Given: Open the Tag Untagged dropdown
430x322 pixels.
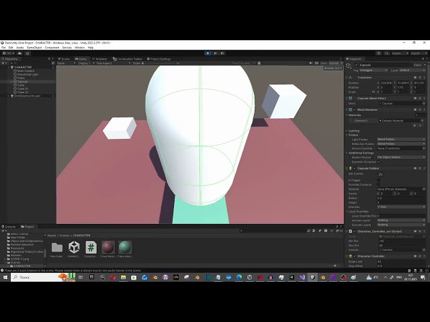Looking at the screenshot, I should pyautogui.click(x=374, y=70).
